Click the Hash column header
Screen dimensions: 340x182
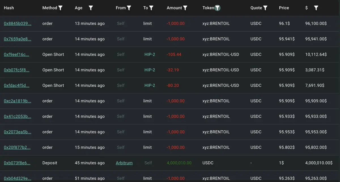coord(9,8)
